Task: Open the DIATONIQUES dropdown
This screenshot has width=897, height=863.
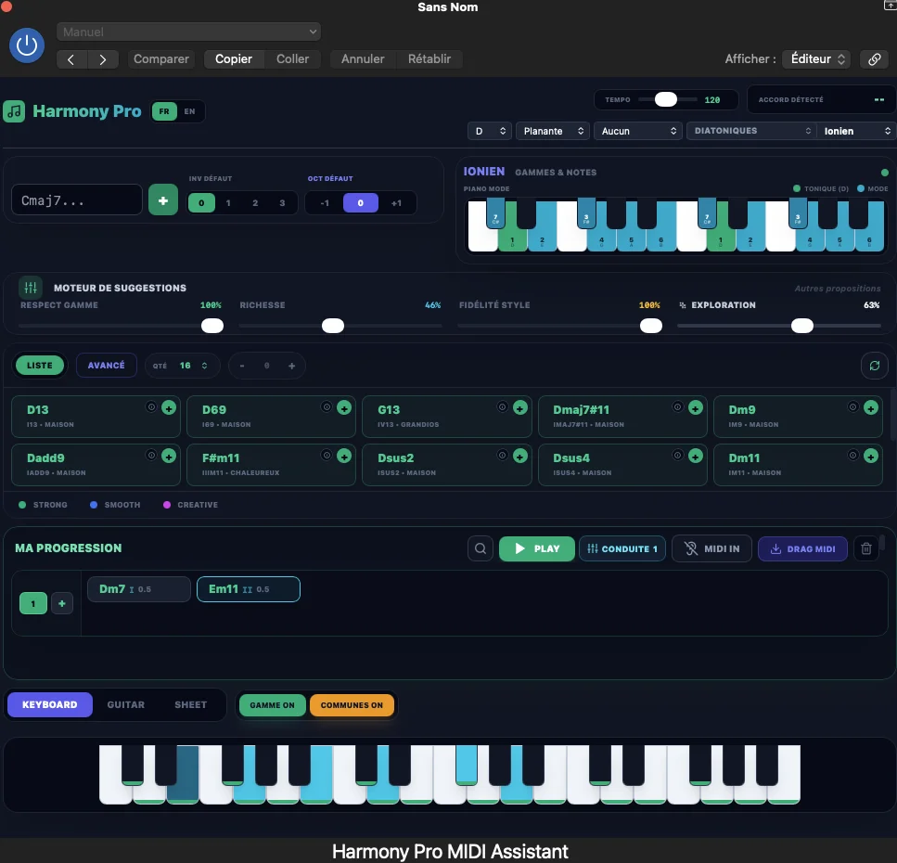Action: pyautogui.click(x=751, y=131)
